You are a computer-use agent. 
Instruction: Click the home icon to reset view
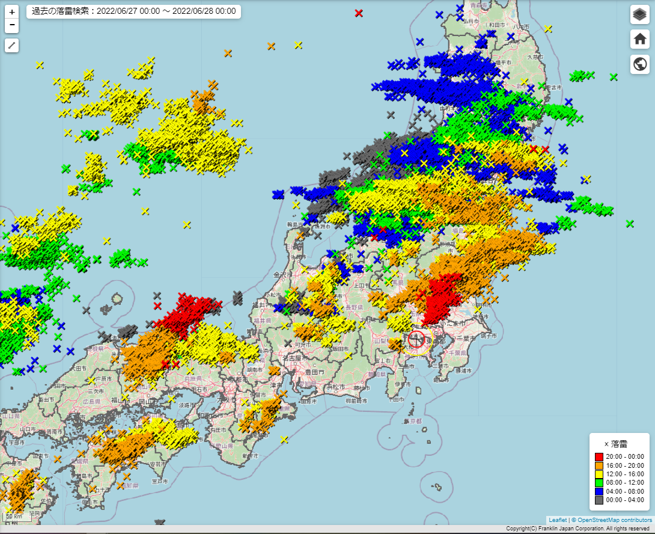tap(640, 39)
